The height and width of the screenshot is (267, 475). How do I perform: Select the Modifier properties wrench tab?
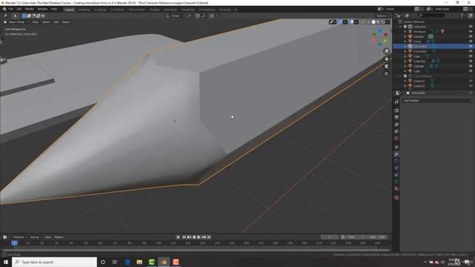tap(396, 154)
